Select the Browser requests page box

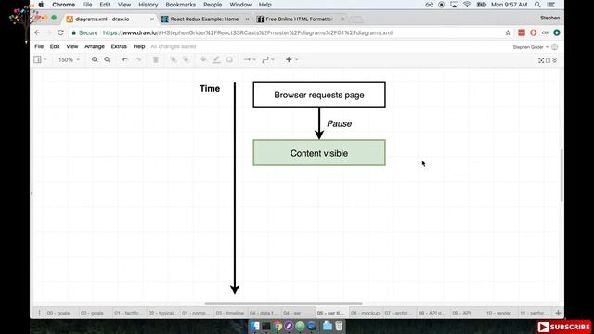point(319,95)
